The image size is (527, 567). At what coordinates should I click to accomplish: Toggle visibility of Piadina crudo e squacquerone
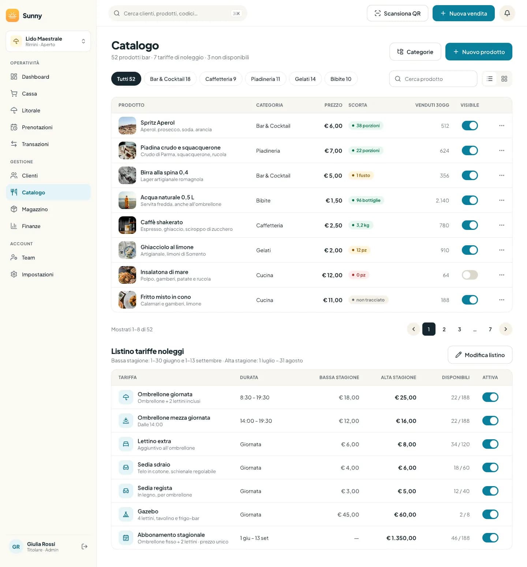pyautogui.click(x=470, y=150)
